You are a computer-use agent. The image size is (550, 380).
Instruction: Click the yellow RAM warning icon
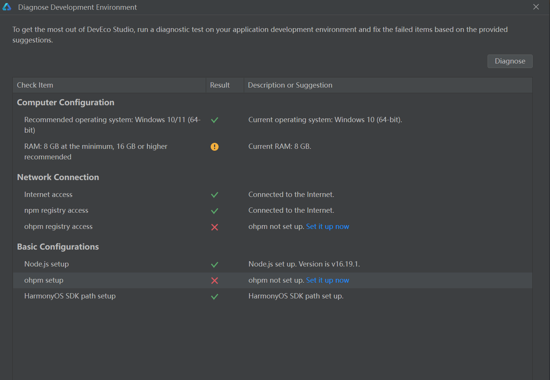click(x=214, y=147)
